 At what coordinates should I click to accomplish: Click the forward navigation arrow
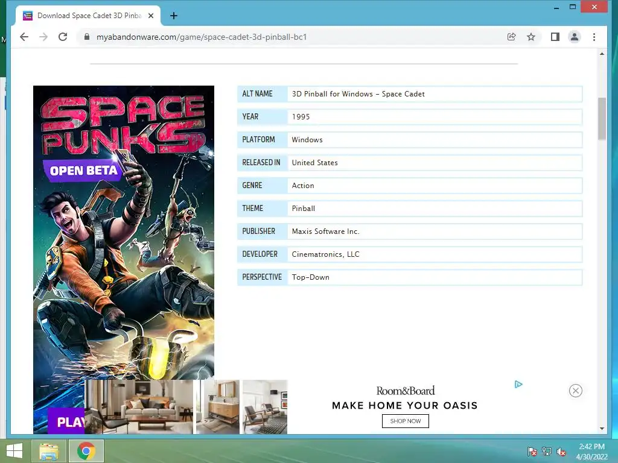[x=43, y=37]
